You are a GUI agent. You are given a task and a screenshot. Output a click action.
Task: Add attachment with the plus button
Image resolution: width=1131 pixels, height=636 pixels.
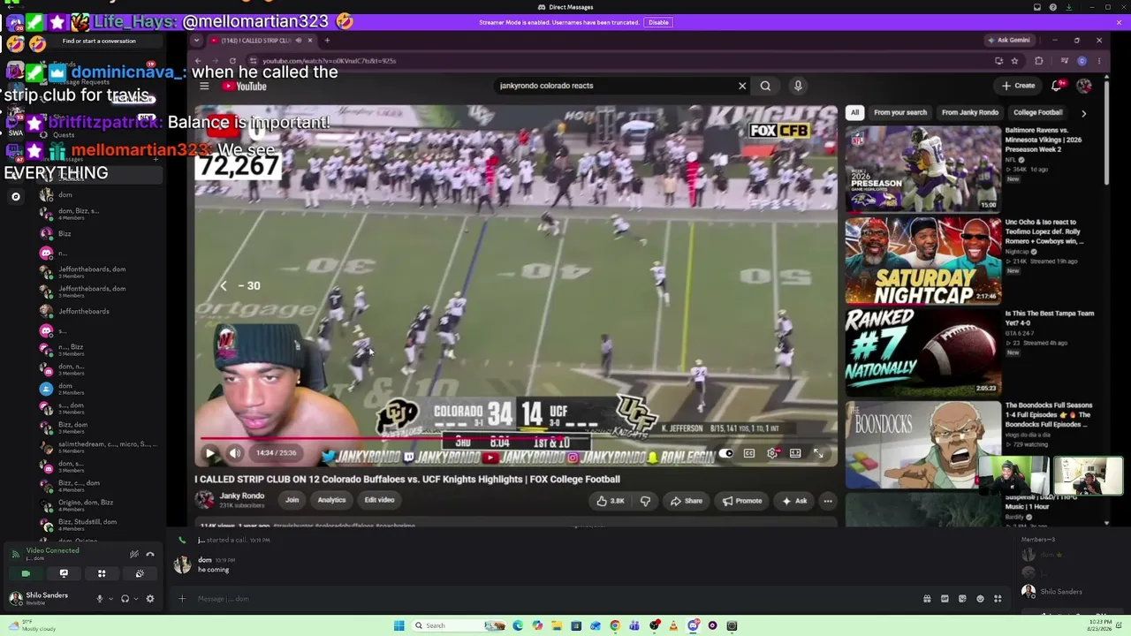pos(183,599)
